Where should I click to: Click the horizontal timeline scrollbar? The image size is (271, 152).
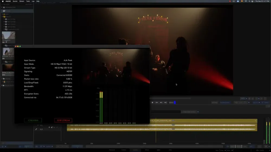154,146
